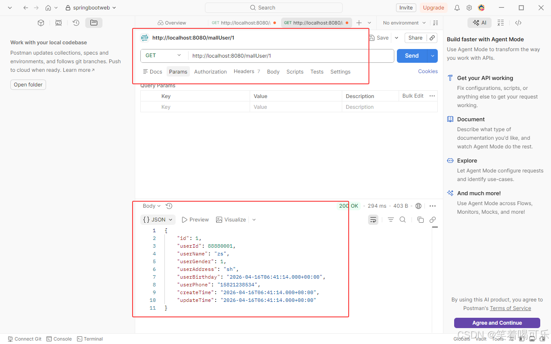Open the response more options ellipsis

coord(433,206)
